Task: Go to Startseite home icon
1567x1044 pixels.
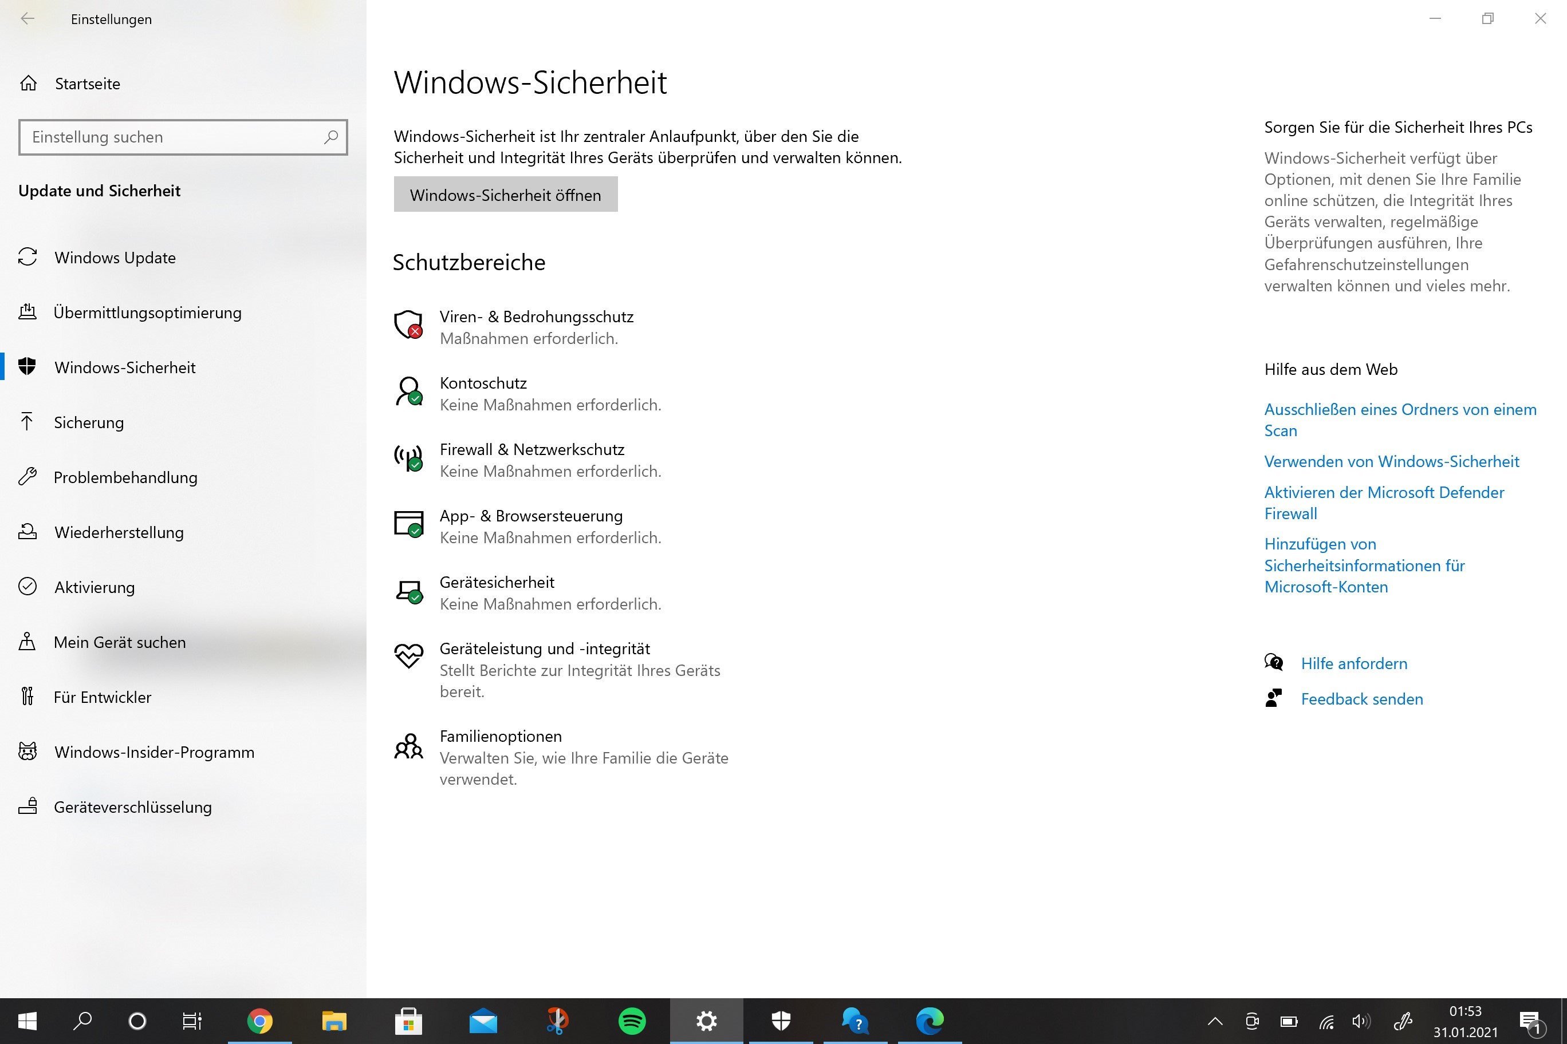Action: click(28, 83)
